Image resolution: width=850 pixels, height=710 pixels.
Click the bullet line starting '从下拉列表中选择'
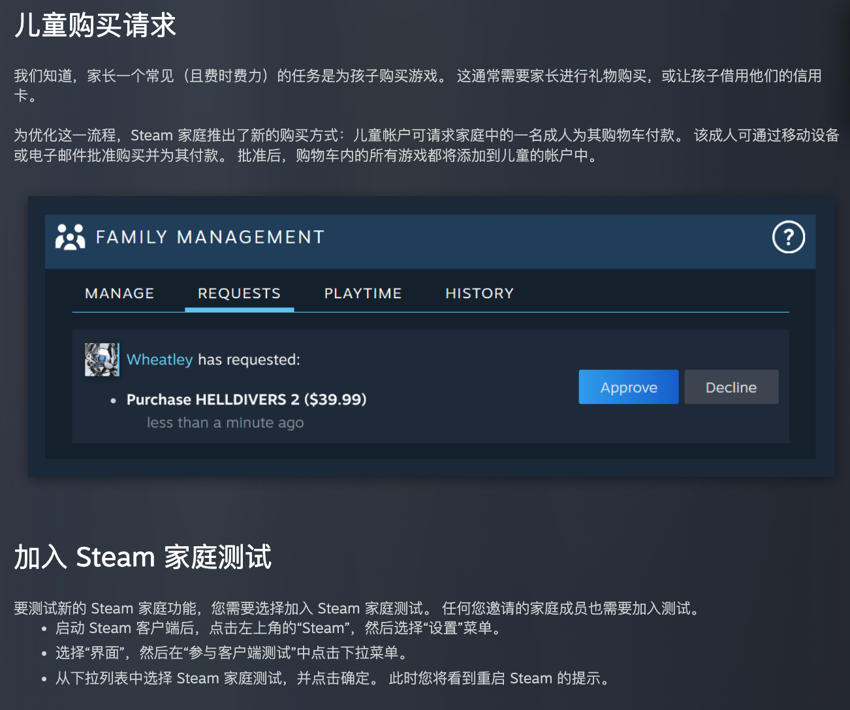pyautogui.click(x=332, y=679)
